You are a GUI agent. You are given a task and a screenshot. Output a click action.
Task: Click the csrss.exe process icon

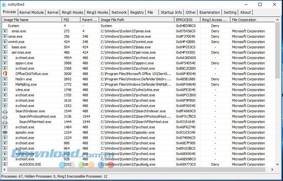pos(5,37)
